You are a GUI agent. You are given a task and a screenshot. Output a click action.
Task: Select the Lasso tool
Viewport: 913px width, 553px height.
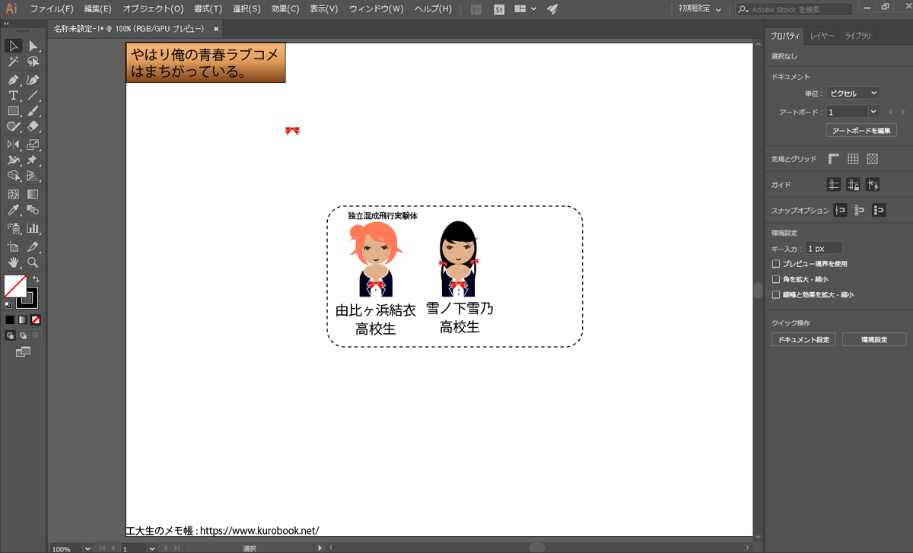33,63
